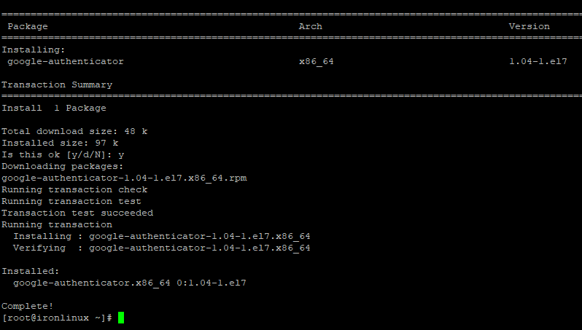Click the green terminal cursor block

[121, 318]
